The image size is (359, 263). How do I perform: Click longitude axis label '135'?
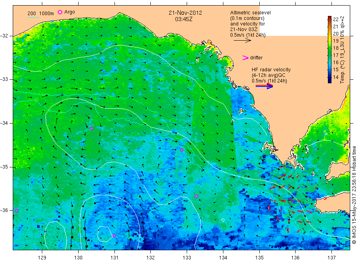259,258
